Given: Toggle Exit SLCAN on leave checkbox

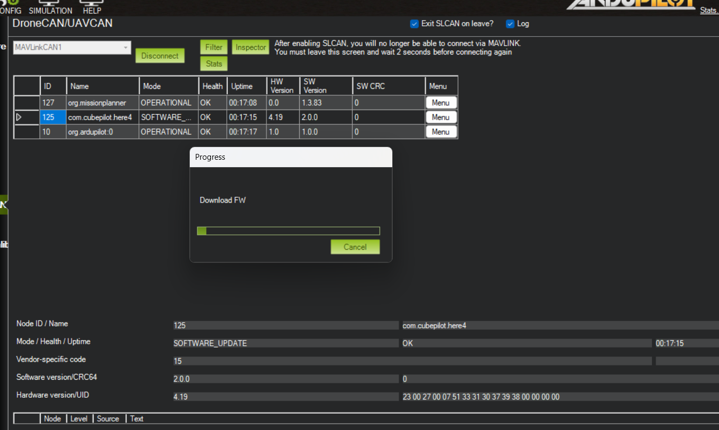Looking at the screenshot, I should [414, 24].
